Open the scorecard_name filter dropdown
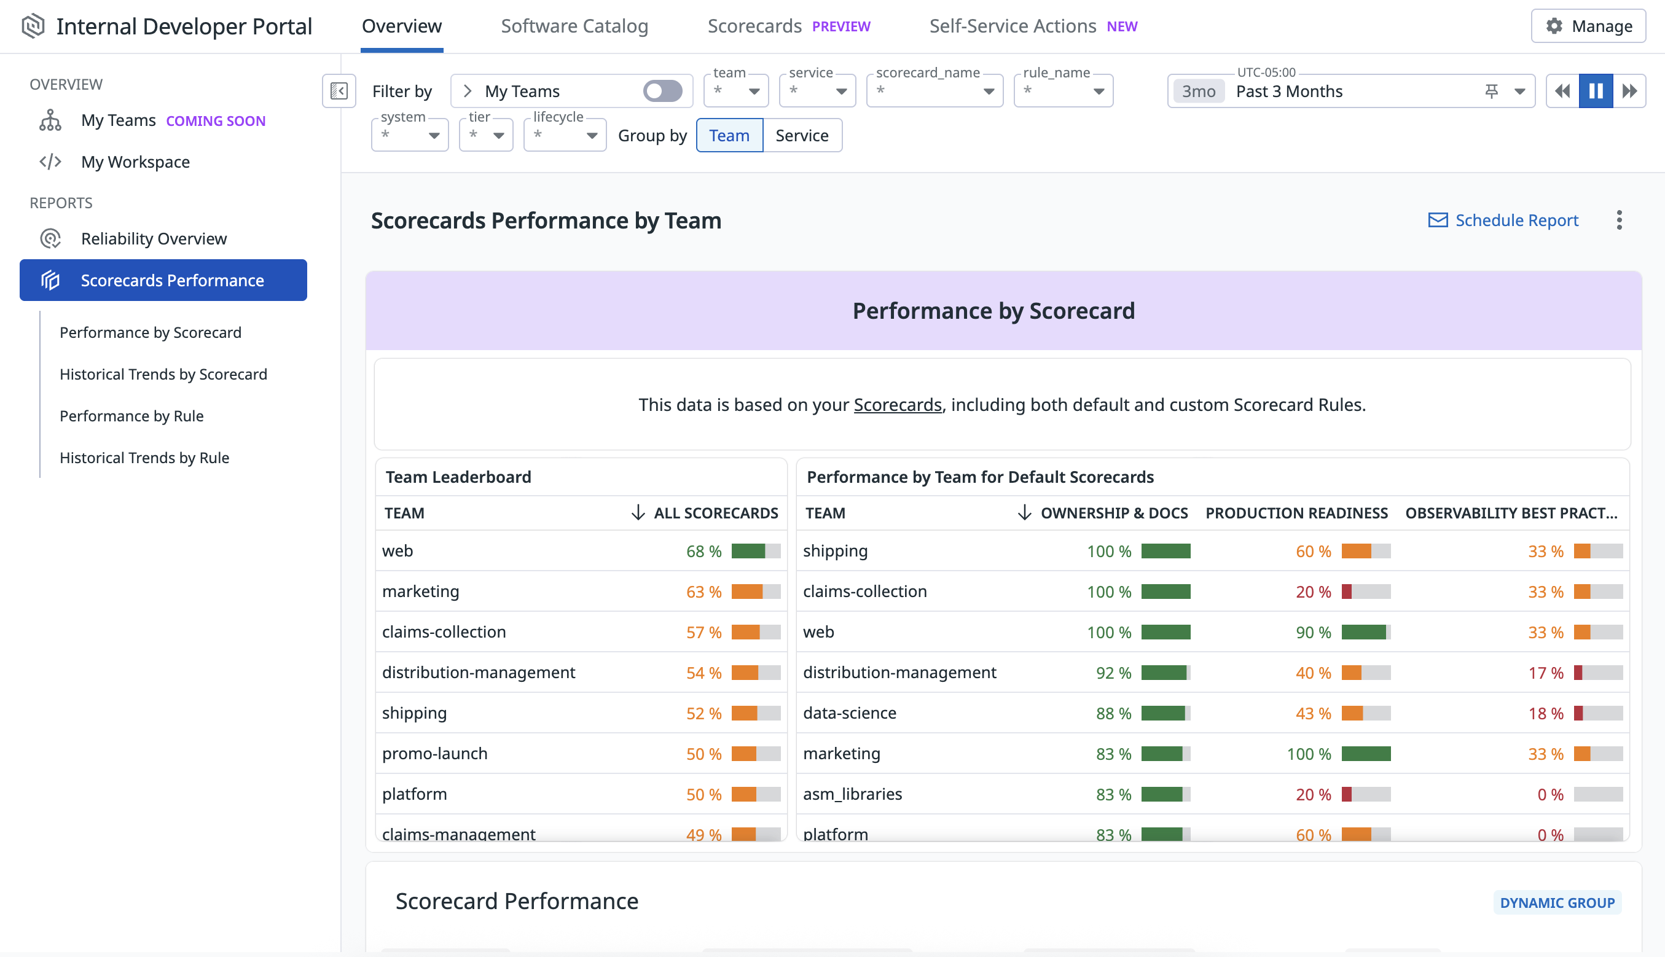The height and width of the screenshot is (957, 1665). pos(934,92)
